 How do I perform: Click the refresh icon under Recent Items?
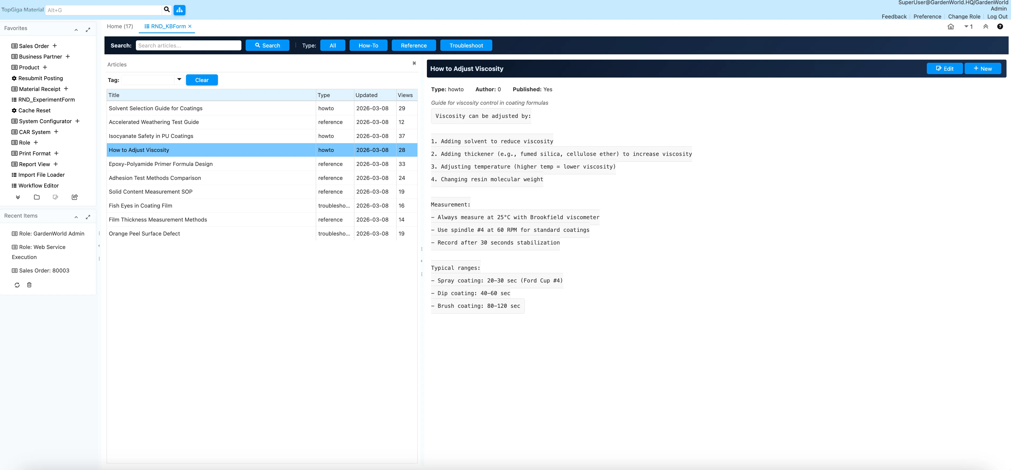pyautogui.click(x=17, y=285)
